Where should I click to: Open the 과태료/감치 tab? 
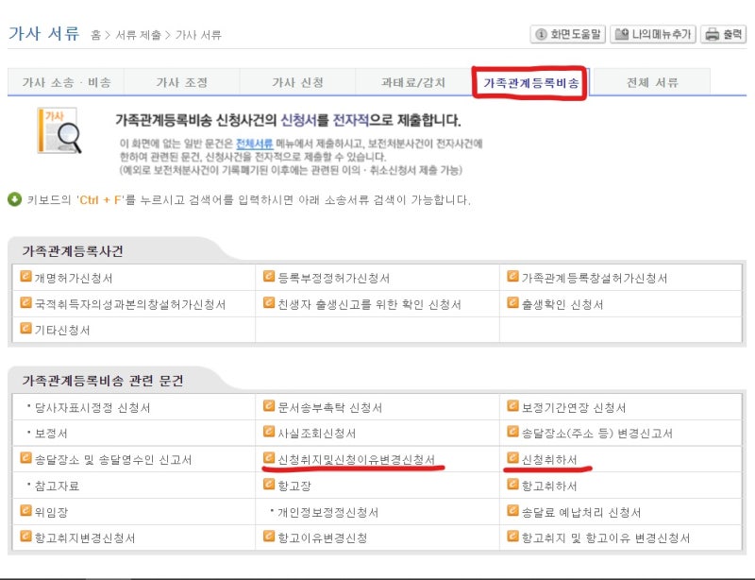[413, 82]
